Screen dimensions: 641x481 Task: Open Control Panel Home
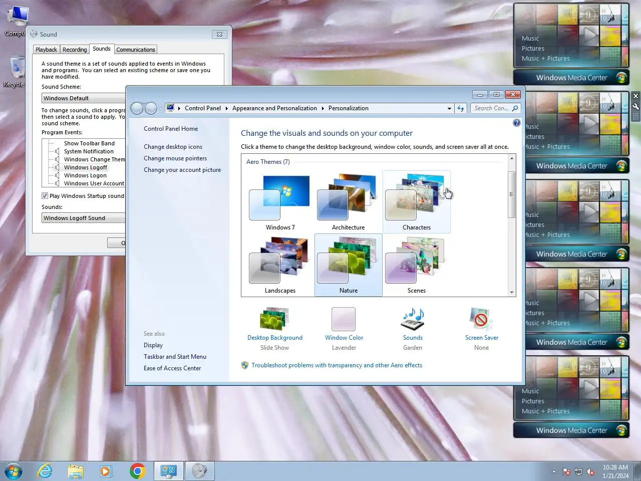tap(171, 129)
